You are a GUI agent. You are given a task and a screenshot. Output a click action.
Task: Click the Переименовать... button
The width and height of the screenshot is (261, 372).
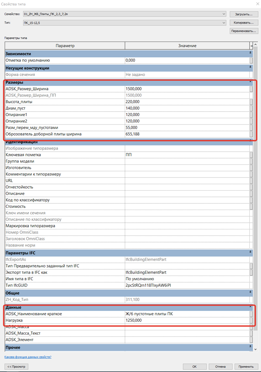pyautogui.click(x=244, y=31)
